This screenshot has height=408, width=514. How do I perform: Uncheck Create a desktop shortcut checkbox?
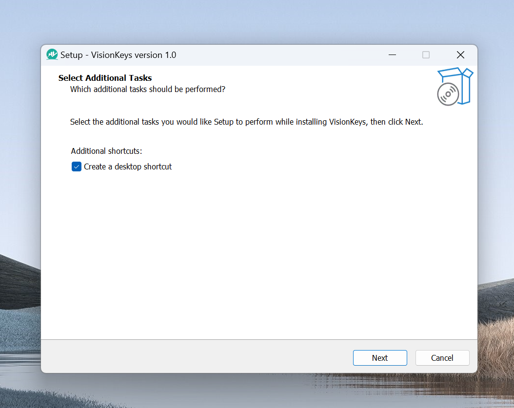point(77,167)
